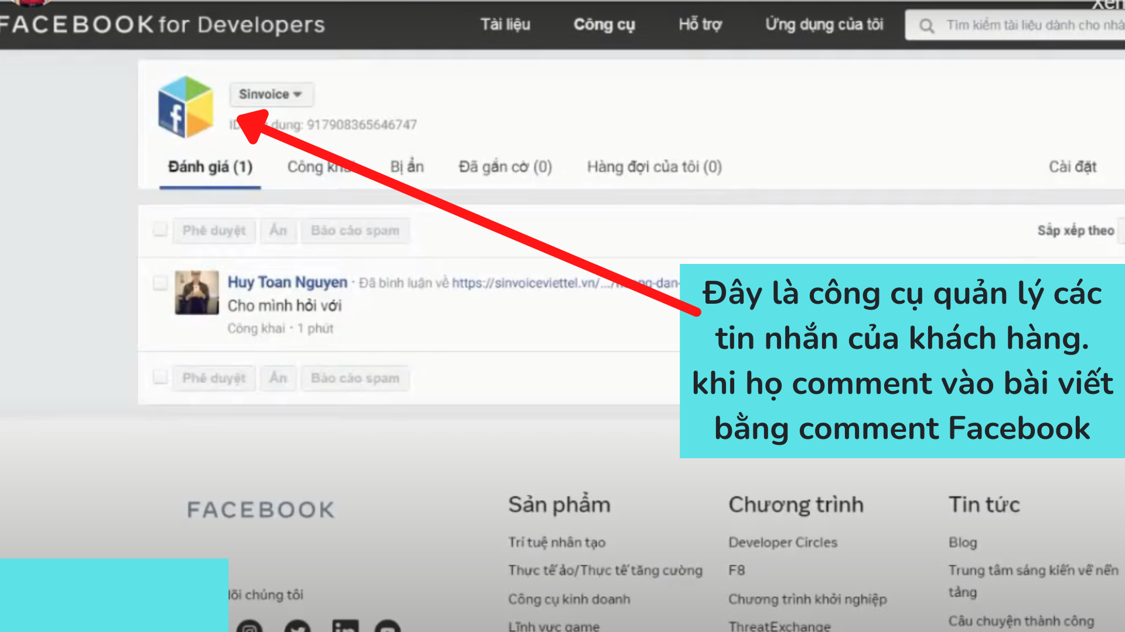The width and height of the screenshot is (1125, 632).
Task: Select the Đánh giá (1) tab
Action: 210,167
